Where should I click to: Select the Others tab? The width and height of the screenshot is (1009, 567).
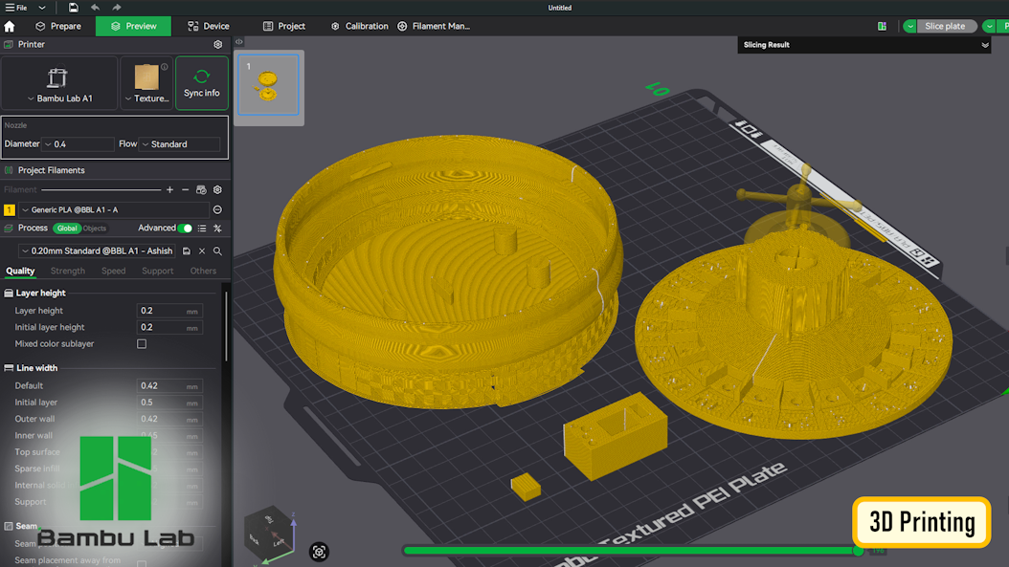tap(203, 271)
